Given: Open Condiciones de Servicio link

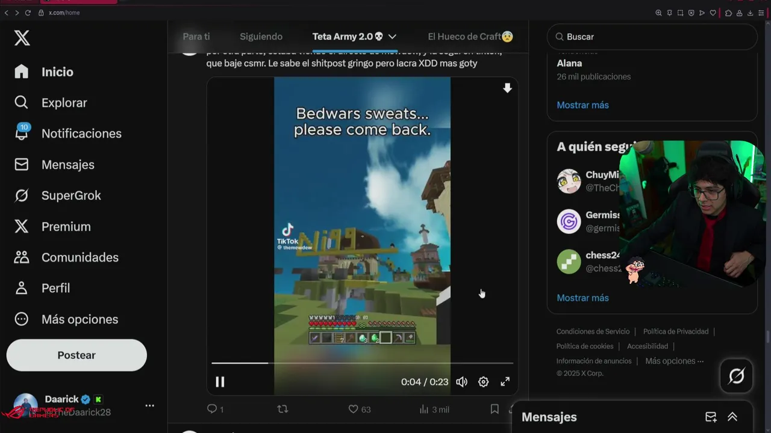Looking at the screenshot, I should click(x=593, y=331).
